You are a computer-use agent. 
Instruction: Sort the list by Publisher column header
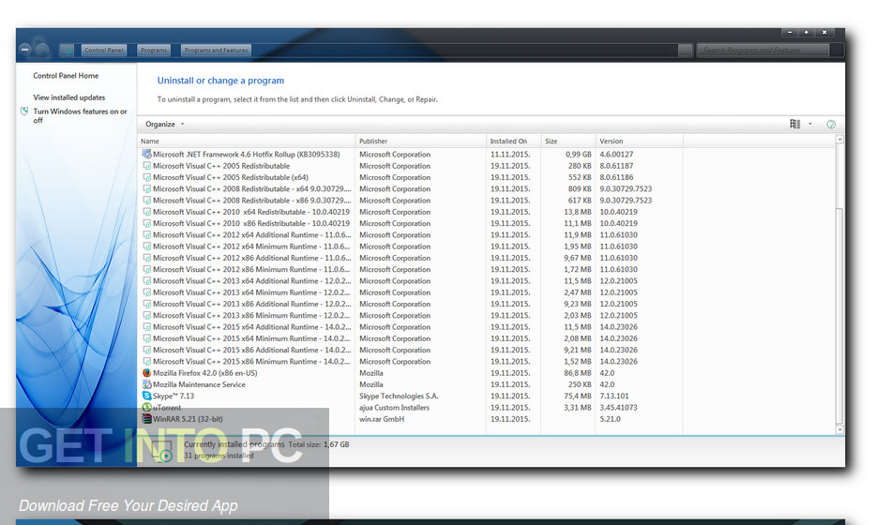pos(421,142)
